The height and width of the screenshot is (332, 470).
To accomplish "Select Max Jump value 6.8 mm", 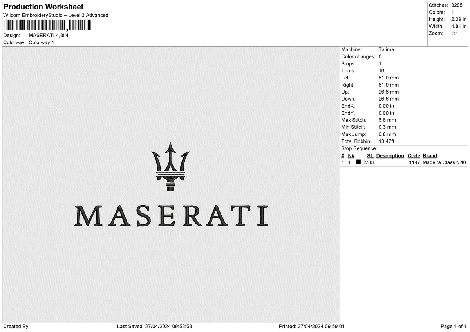I will [x=387, y=134].
